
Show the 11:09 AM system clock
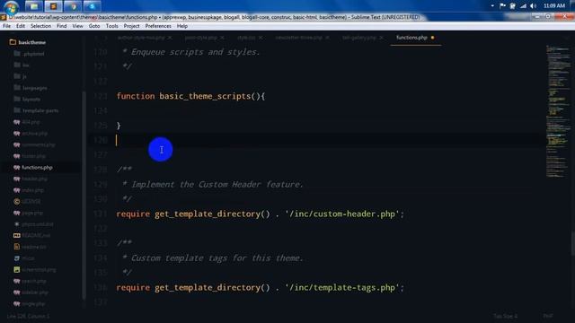click(x=554, y=6)
